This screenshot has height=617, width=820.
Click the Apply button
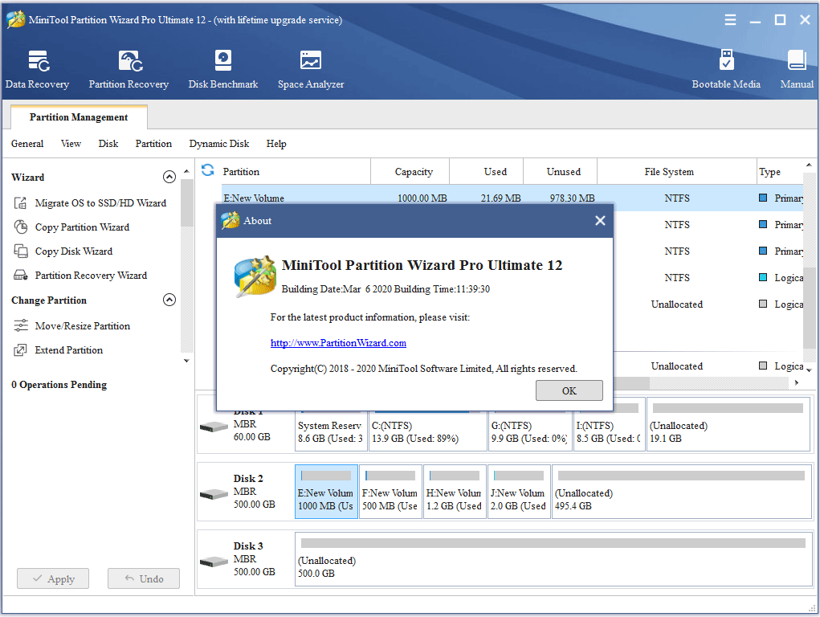tap(53, 578)
